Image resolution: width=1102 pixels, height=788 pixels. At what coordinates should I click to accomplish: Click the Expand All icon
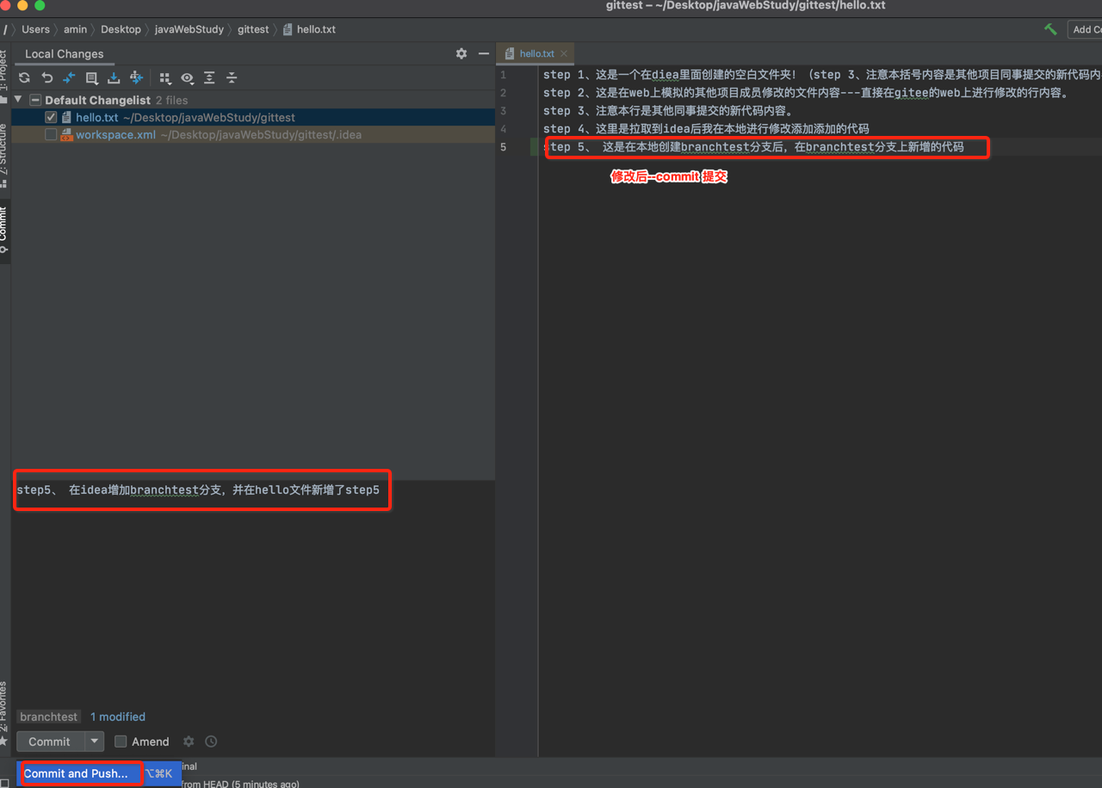[209, 77]
